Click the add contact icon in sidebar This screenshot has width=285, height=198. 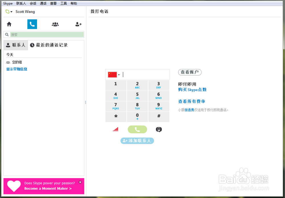[79, 24]
